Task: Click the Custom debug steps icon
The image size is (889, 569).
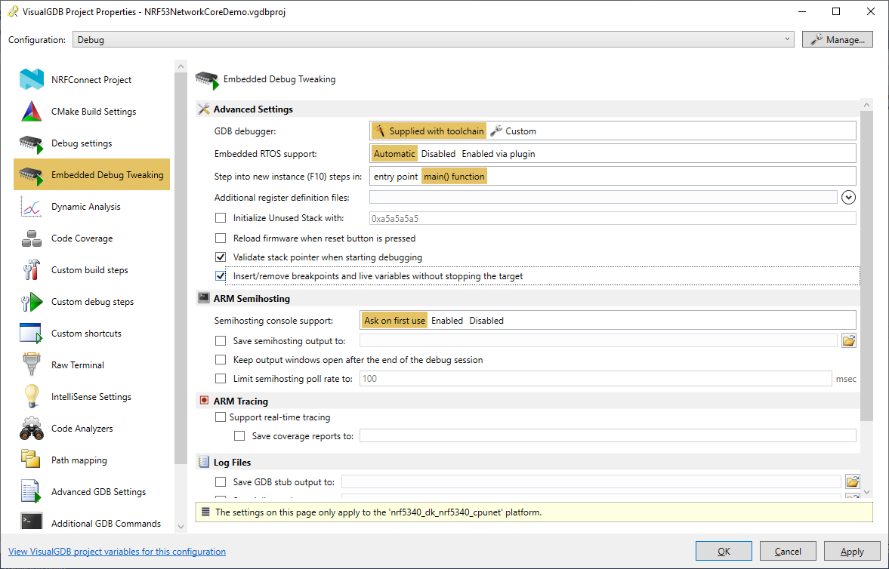Action: (32, 302)
